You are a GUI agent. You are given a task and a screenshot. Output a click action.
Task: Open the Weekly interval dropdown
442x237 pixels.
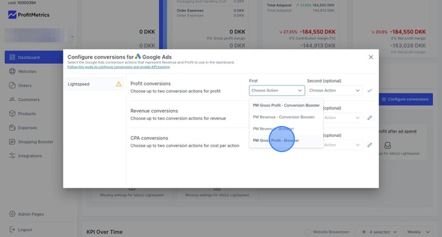pos(418,232)
